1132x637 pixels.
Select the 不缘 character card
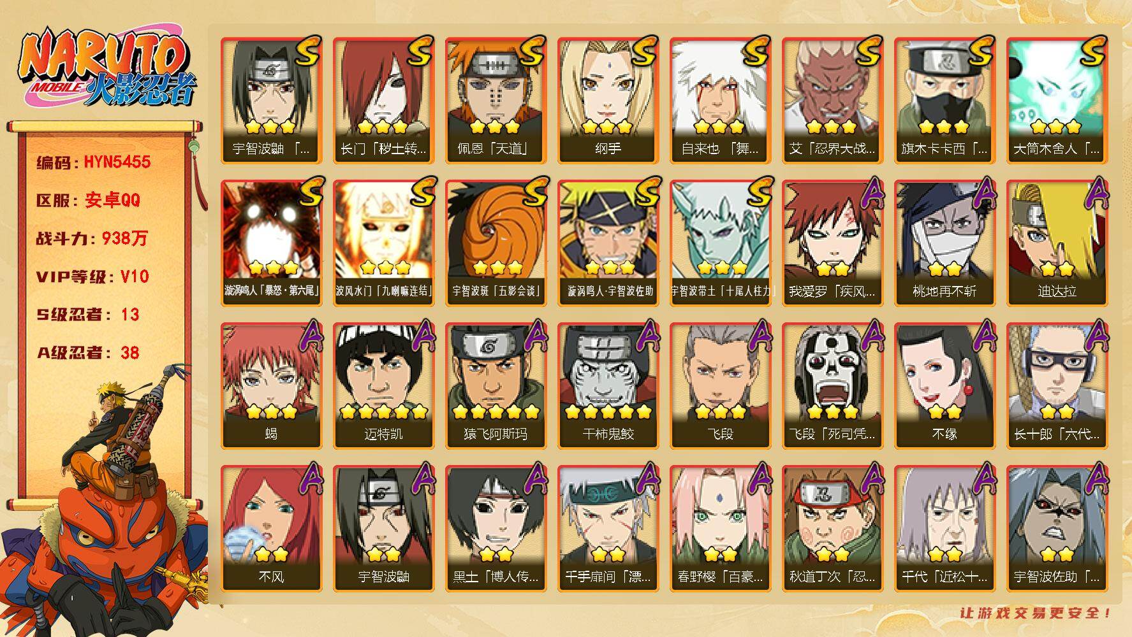pos(945,385)
